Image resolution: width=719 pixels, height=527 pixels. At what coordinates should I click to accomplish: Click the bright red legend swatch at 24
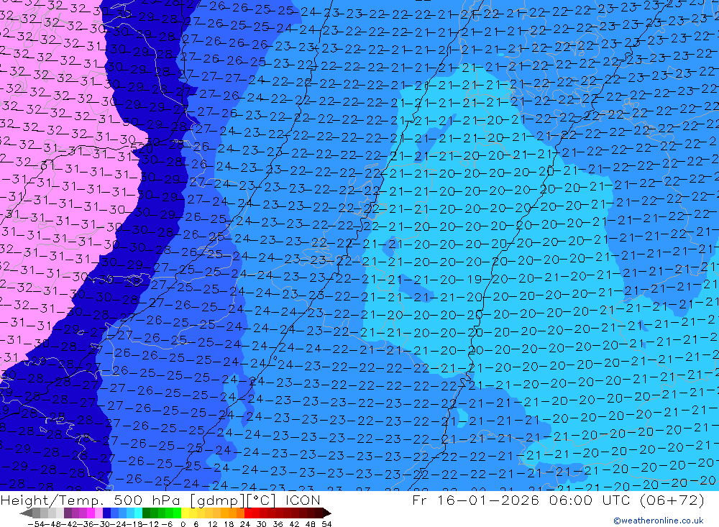click(248, 513)
